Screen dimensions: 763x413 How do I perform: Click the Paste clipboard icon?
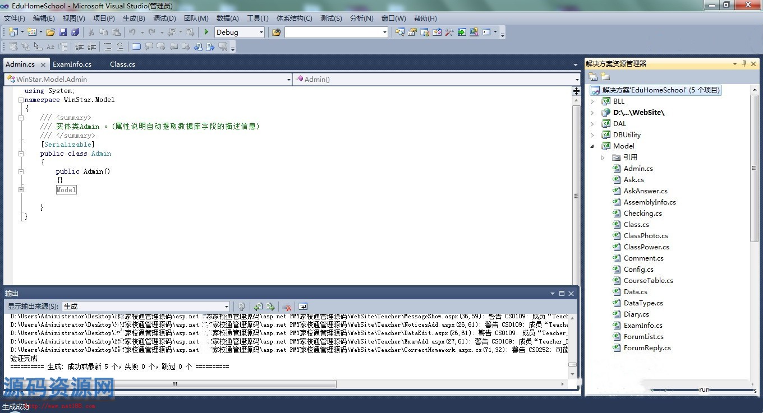(116, 32)
